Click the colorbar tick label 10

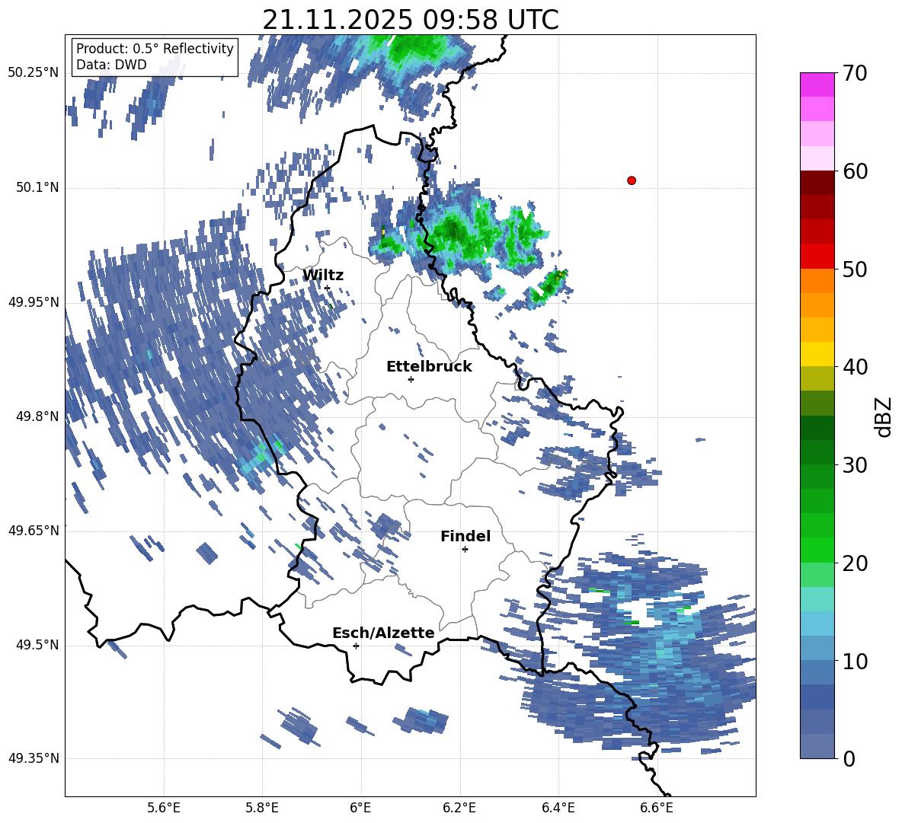[854, 661]
